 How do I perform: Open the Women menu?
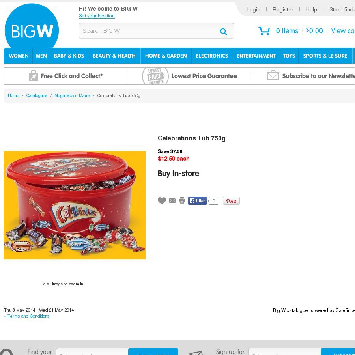(19, 56)
